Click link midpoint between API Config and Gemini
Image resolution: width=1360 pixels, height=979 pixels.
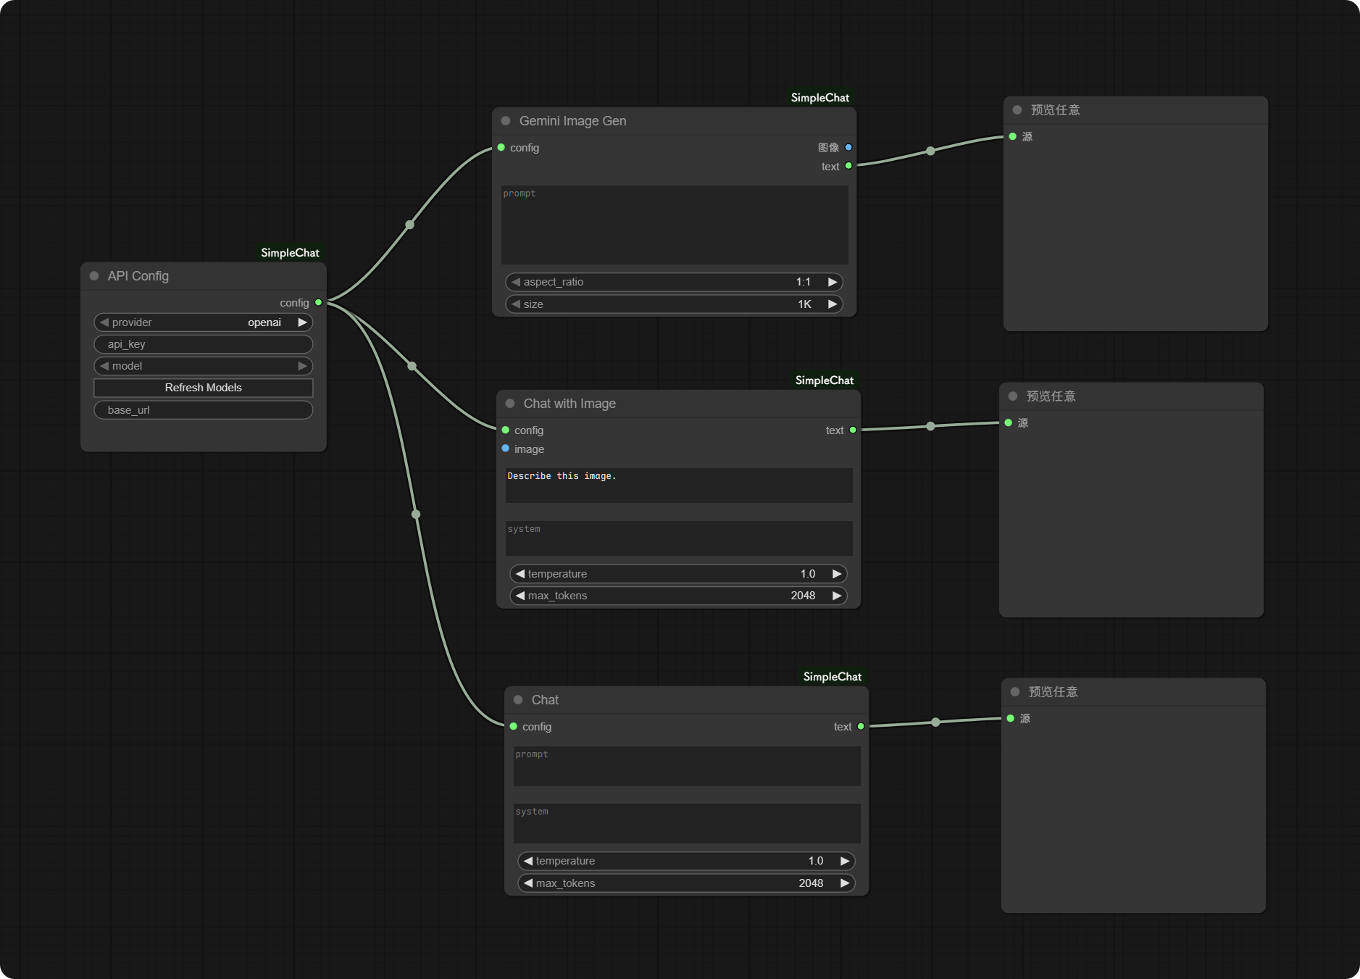pyautogui.click(x=410, y=225)
